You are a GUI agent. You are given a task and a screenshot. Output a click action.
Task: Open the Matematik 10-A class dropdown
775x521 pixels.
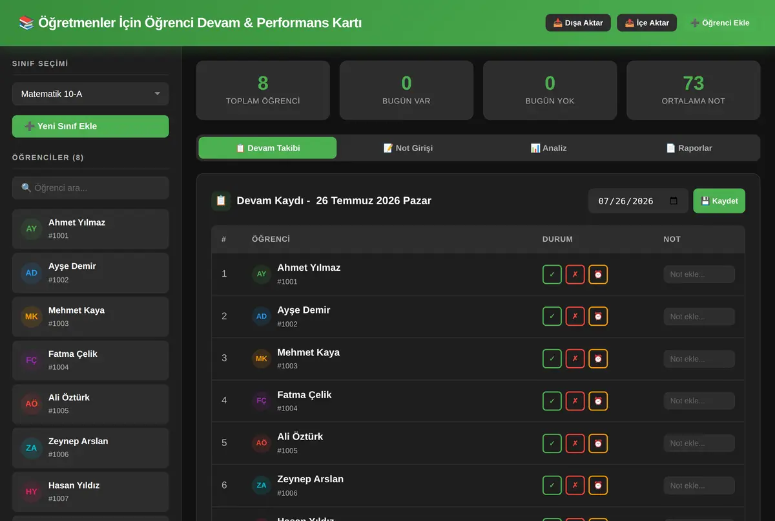pyautogui.click(x=90, y=94)
